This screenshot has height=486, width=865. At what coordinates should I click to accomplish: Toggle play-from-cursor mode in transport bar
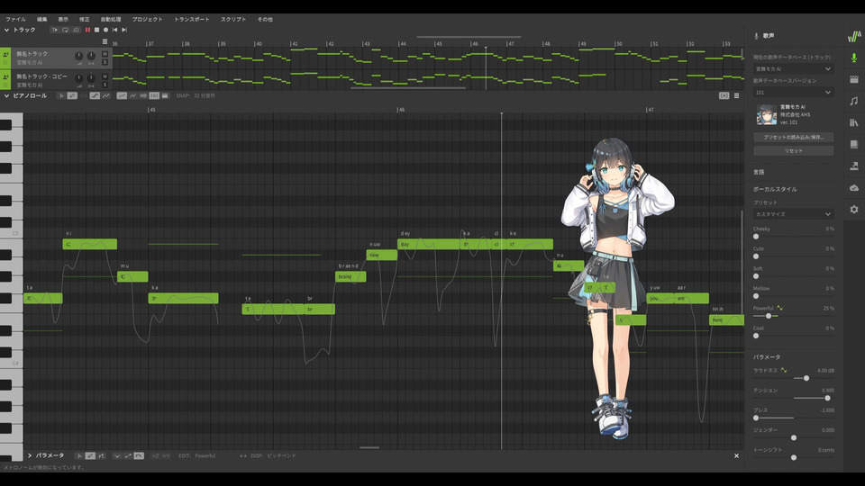point(55,30)
